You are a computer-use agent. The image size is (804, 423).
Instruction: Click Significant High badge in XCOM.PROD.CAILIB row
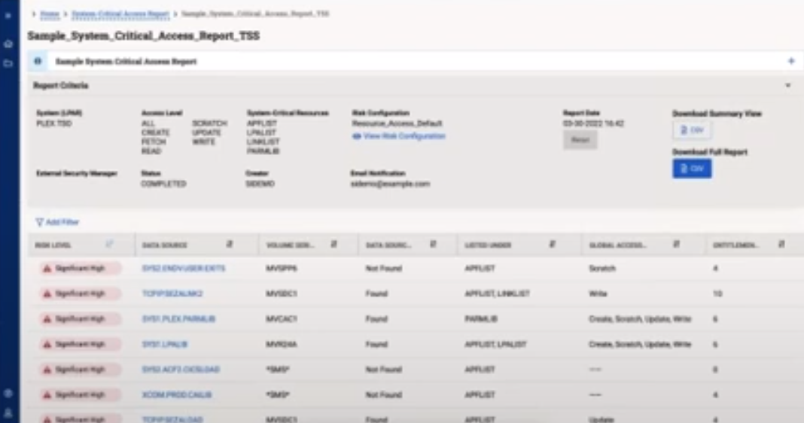pyautogui.click(x=80, y=395)
